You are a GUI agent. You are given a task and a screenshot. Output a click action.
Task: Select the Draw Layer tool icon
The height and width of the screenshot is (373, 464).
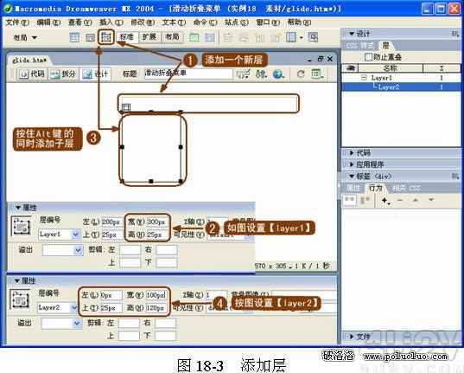[106, 37]
